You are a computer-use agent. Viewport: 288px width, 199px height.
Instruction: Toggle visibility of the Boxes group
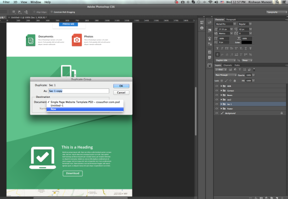coord(217,95)
